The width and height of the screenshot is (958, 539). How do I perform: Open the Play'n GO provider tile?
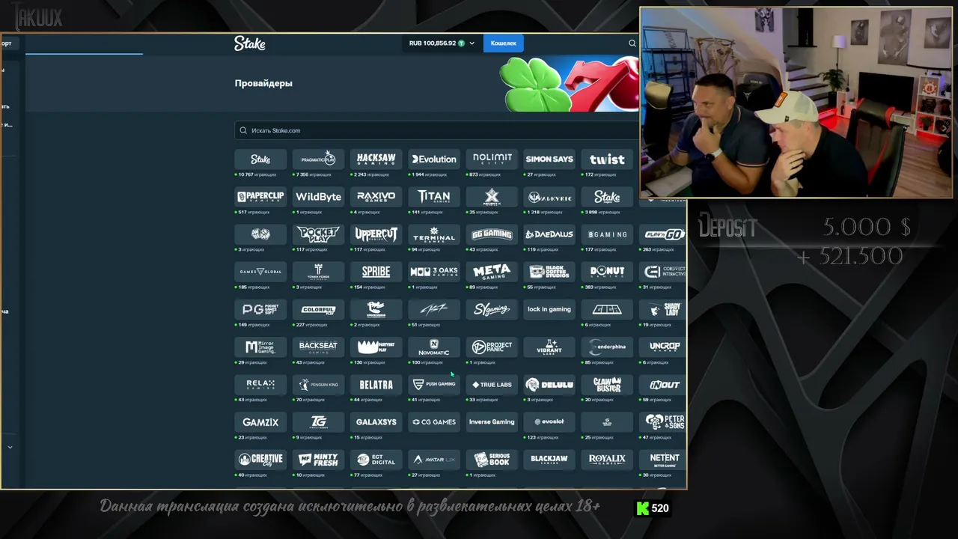click(663, 234)
